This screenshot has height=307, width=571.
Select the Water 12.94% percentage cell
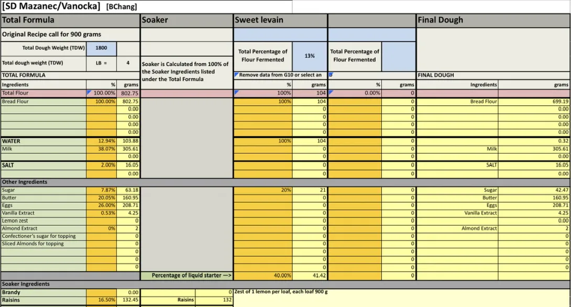click(x=102, y=141)
